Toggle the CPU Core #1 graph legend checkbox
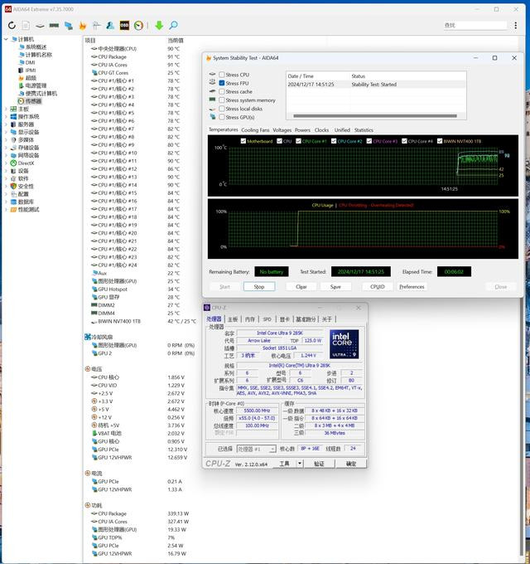Screen dimensions: 530x564 pyautogui.click(x=298, y=141)
